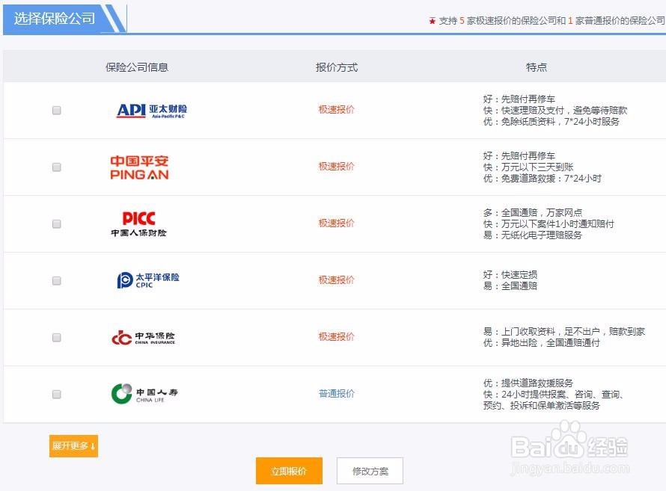Click the 中国人寿 China Life logo
Image resolution: width=666 pixels, height=491 pixels.
point(144,394)
